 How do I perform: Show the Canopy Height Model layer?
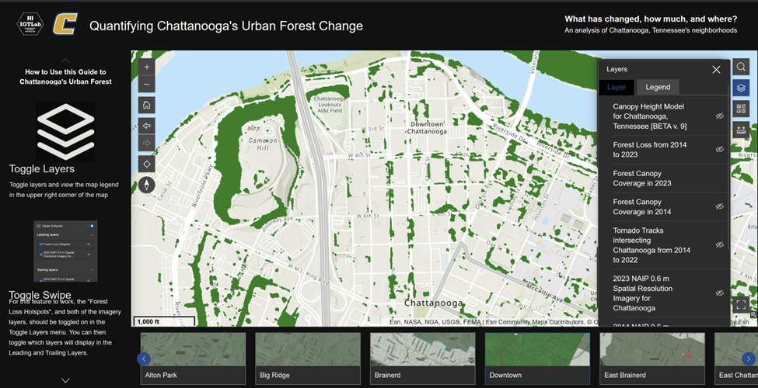tap(720, 116)
